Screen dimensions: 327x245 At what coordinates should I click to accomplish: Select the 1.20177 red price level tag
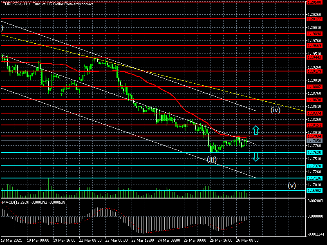pos(314,19)
